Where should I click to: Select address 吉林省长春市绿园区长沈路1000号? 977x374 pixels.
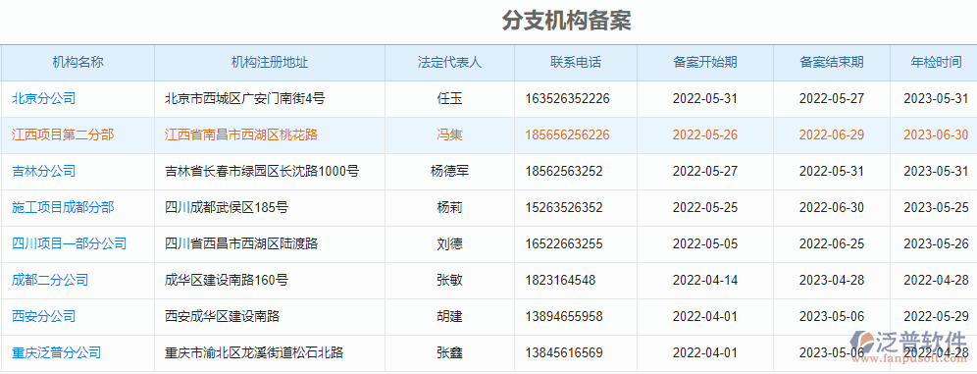(262, 171)
